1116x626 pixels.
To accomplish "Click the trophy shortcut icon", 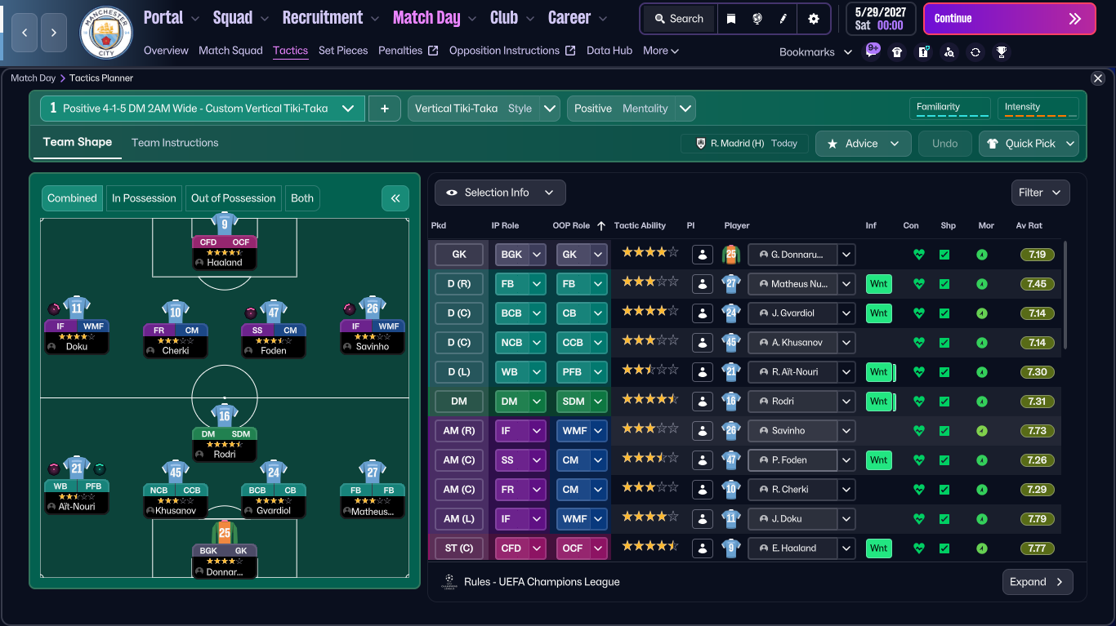I will [x=1001, y=52].
